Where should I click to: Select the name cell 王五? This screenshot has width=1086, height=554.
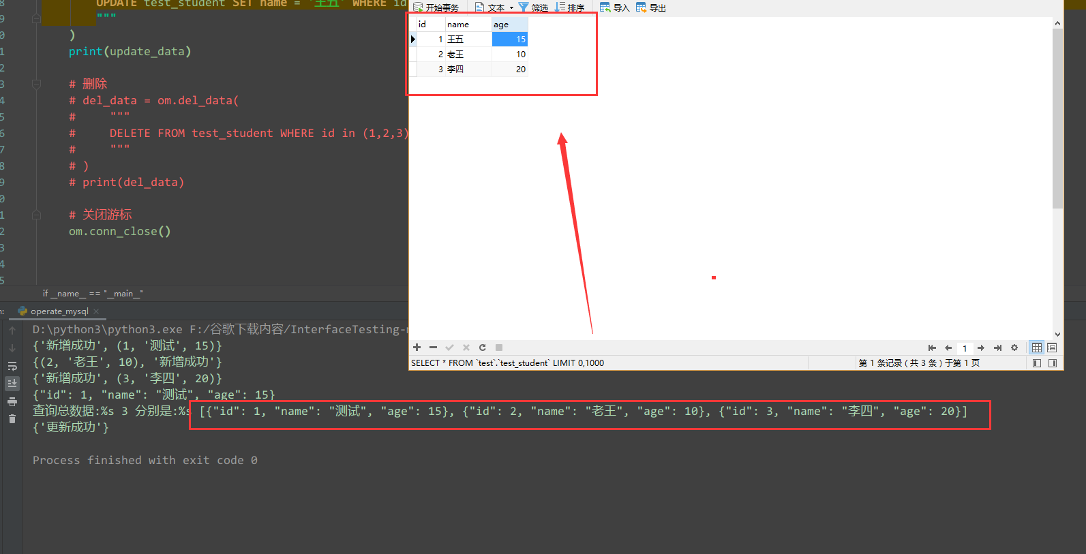[468, 40]
